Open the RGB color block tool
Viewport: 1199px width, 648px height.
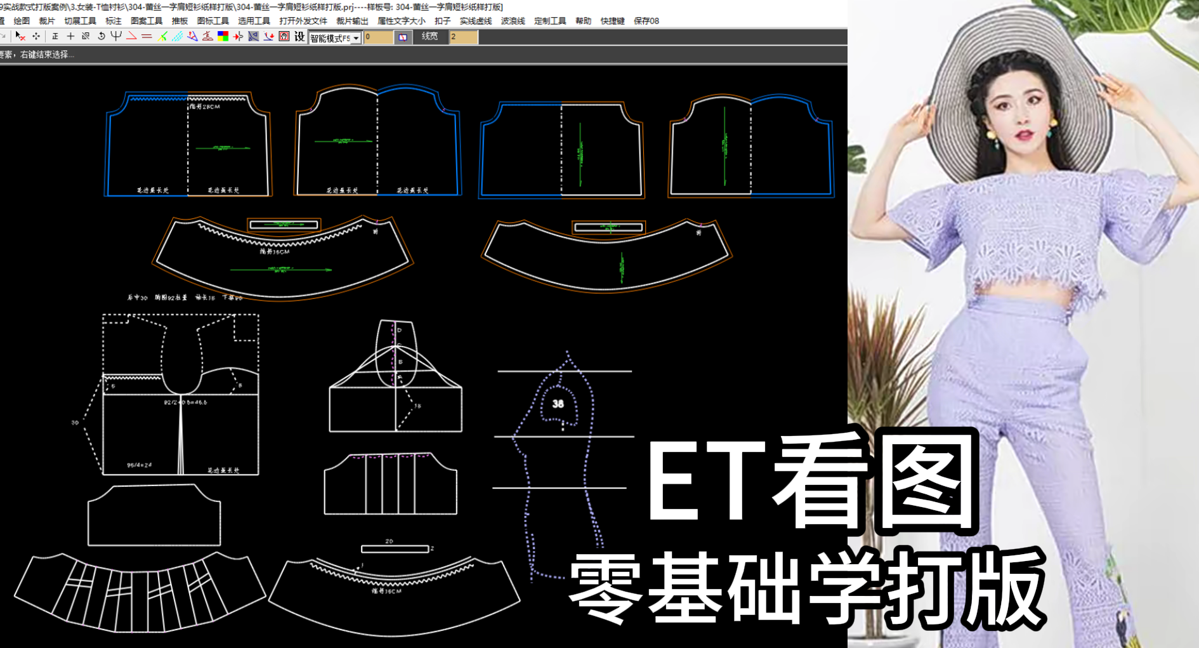pyautogui.click(x=223, y=36)
